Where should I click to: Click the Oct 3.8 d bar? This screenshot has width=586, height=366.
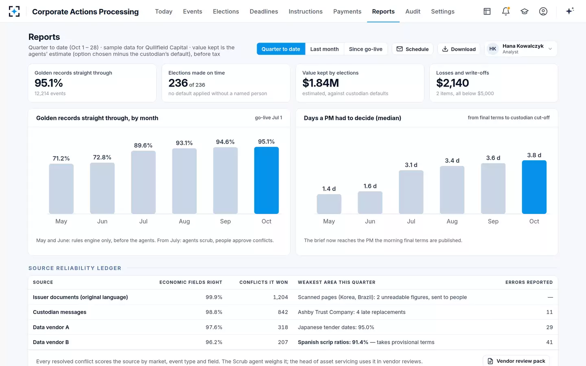click(x=534, y=187)
